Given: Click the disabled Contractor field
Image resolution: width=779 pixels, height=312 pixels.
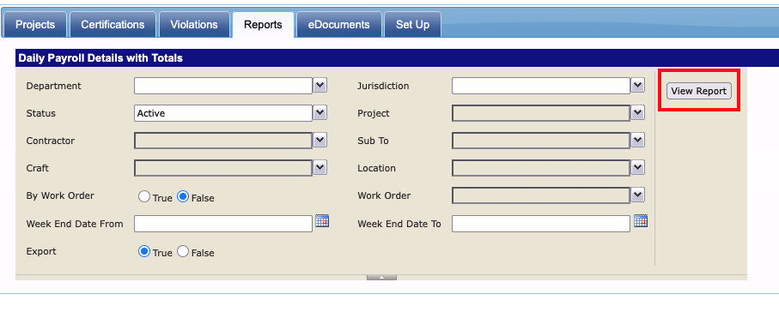Looking at the screenshot, I should tap(223, 141).
